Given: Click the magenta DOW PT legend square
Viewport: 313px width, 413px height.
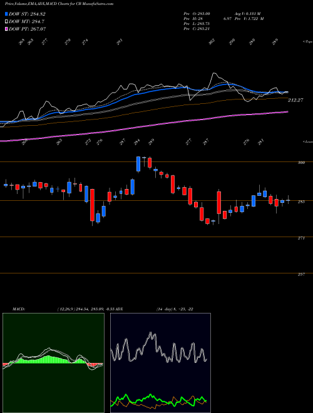Looking at the screenshot, I should (x=7, y=29).
